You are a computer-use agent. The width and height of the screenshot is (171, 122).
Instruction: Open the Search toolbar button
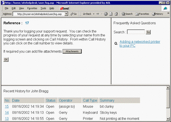coord(127,14)
